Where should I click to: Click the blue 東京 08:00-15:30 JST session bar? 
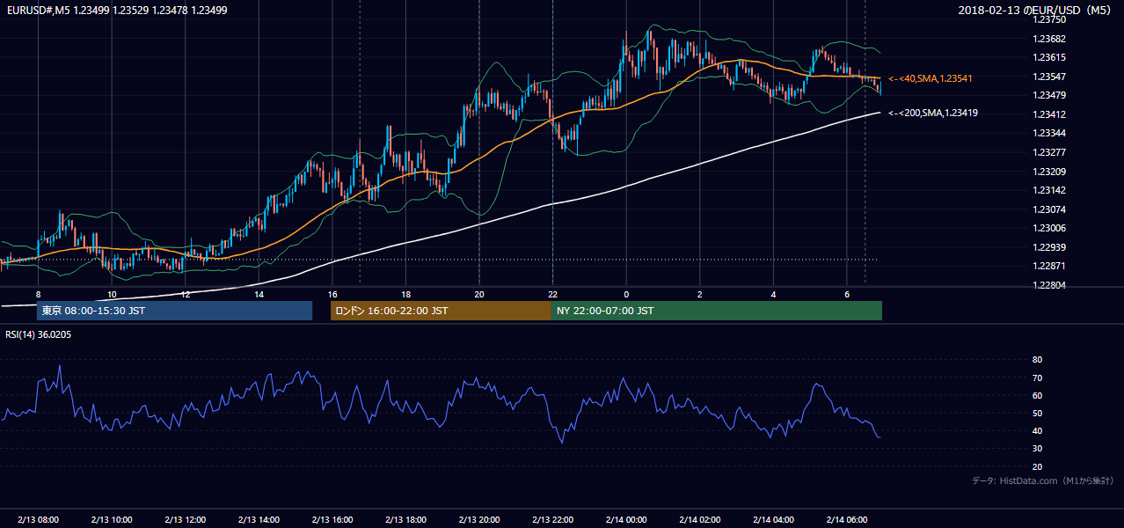click(175, 311)
